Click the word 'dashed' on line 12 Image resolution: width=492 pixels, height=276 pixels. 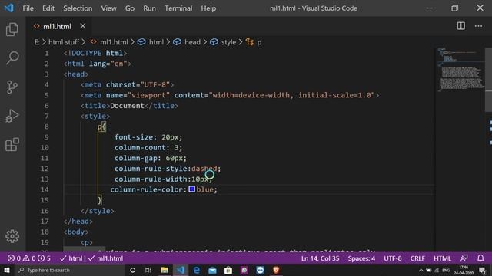coord(204,169)
